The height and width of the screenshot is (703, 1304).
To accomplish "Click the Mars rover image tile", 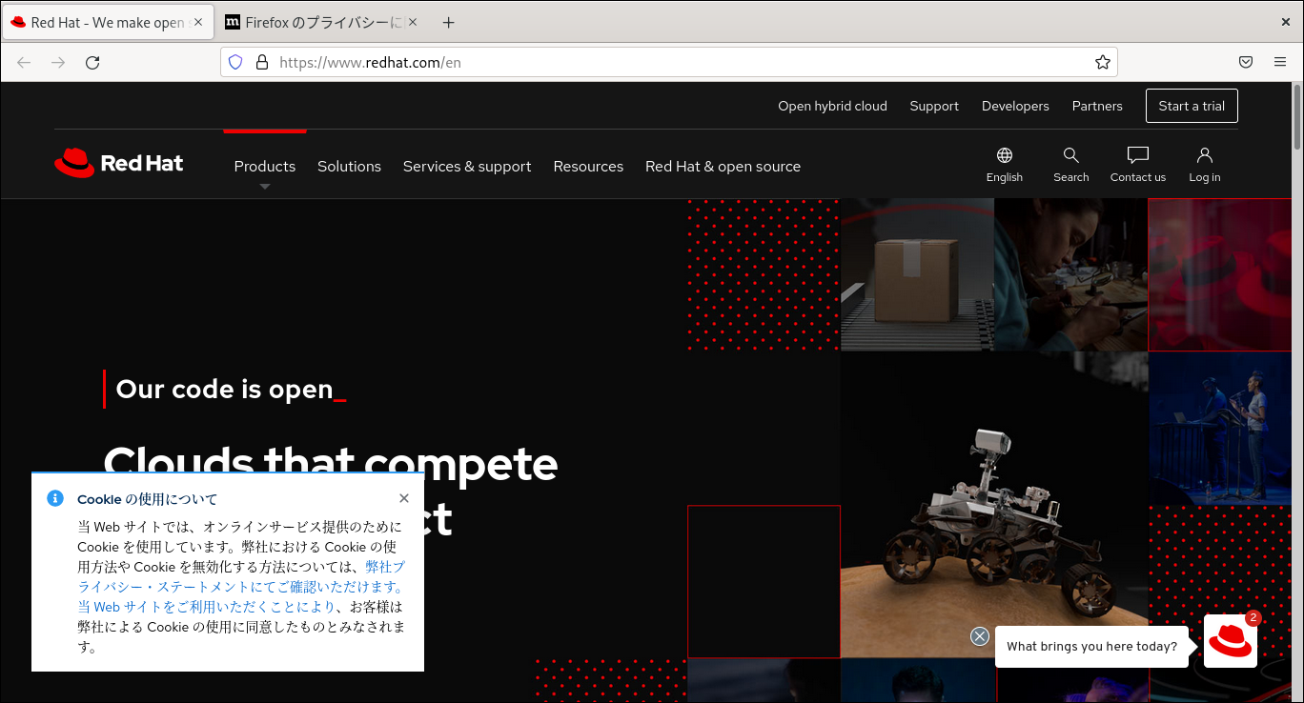I will [x=994, y=504].
